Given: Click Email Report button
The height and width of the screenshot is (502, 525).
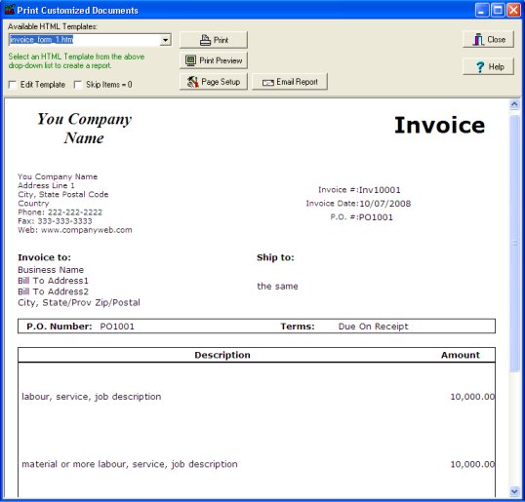Looking at the screenshot, I should click(290, 82).
